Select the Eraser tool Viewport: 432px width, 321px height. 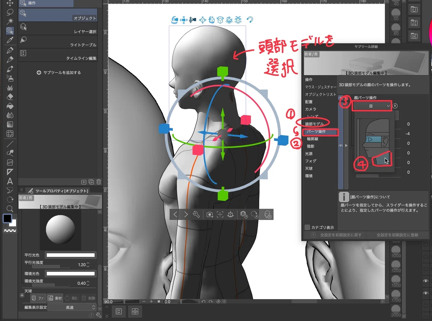point(10,97)
